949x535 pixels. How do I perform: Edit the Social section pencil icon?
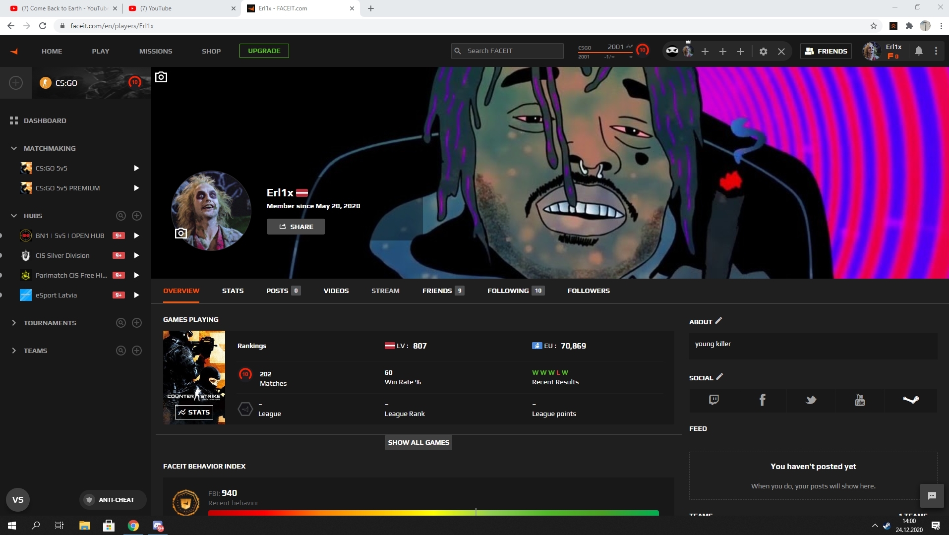click(719, 377)
